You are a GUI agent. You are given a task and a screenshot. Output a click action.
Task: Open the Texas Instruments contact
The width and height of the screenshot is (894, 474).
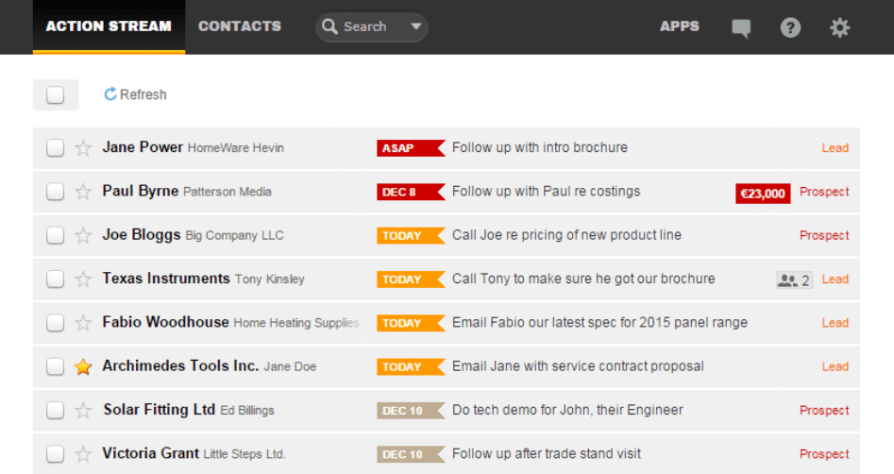166,279
